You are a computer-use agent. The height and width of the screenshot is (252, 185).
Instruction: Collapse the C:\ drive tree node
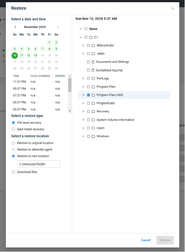click(81, 37)
